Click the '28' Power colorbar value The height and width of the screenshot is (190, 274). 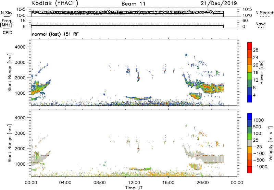coord(256,50)
